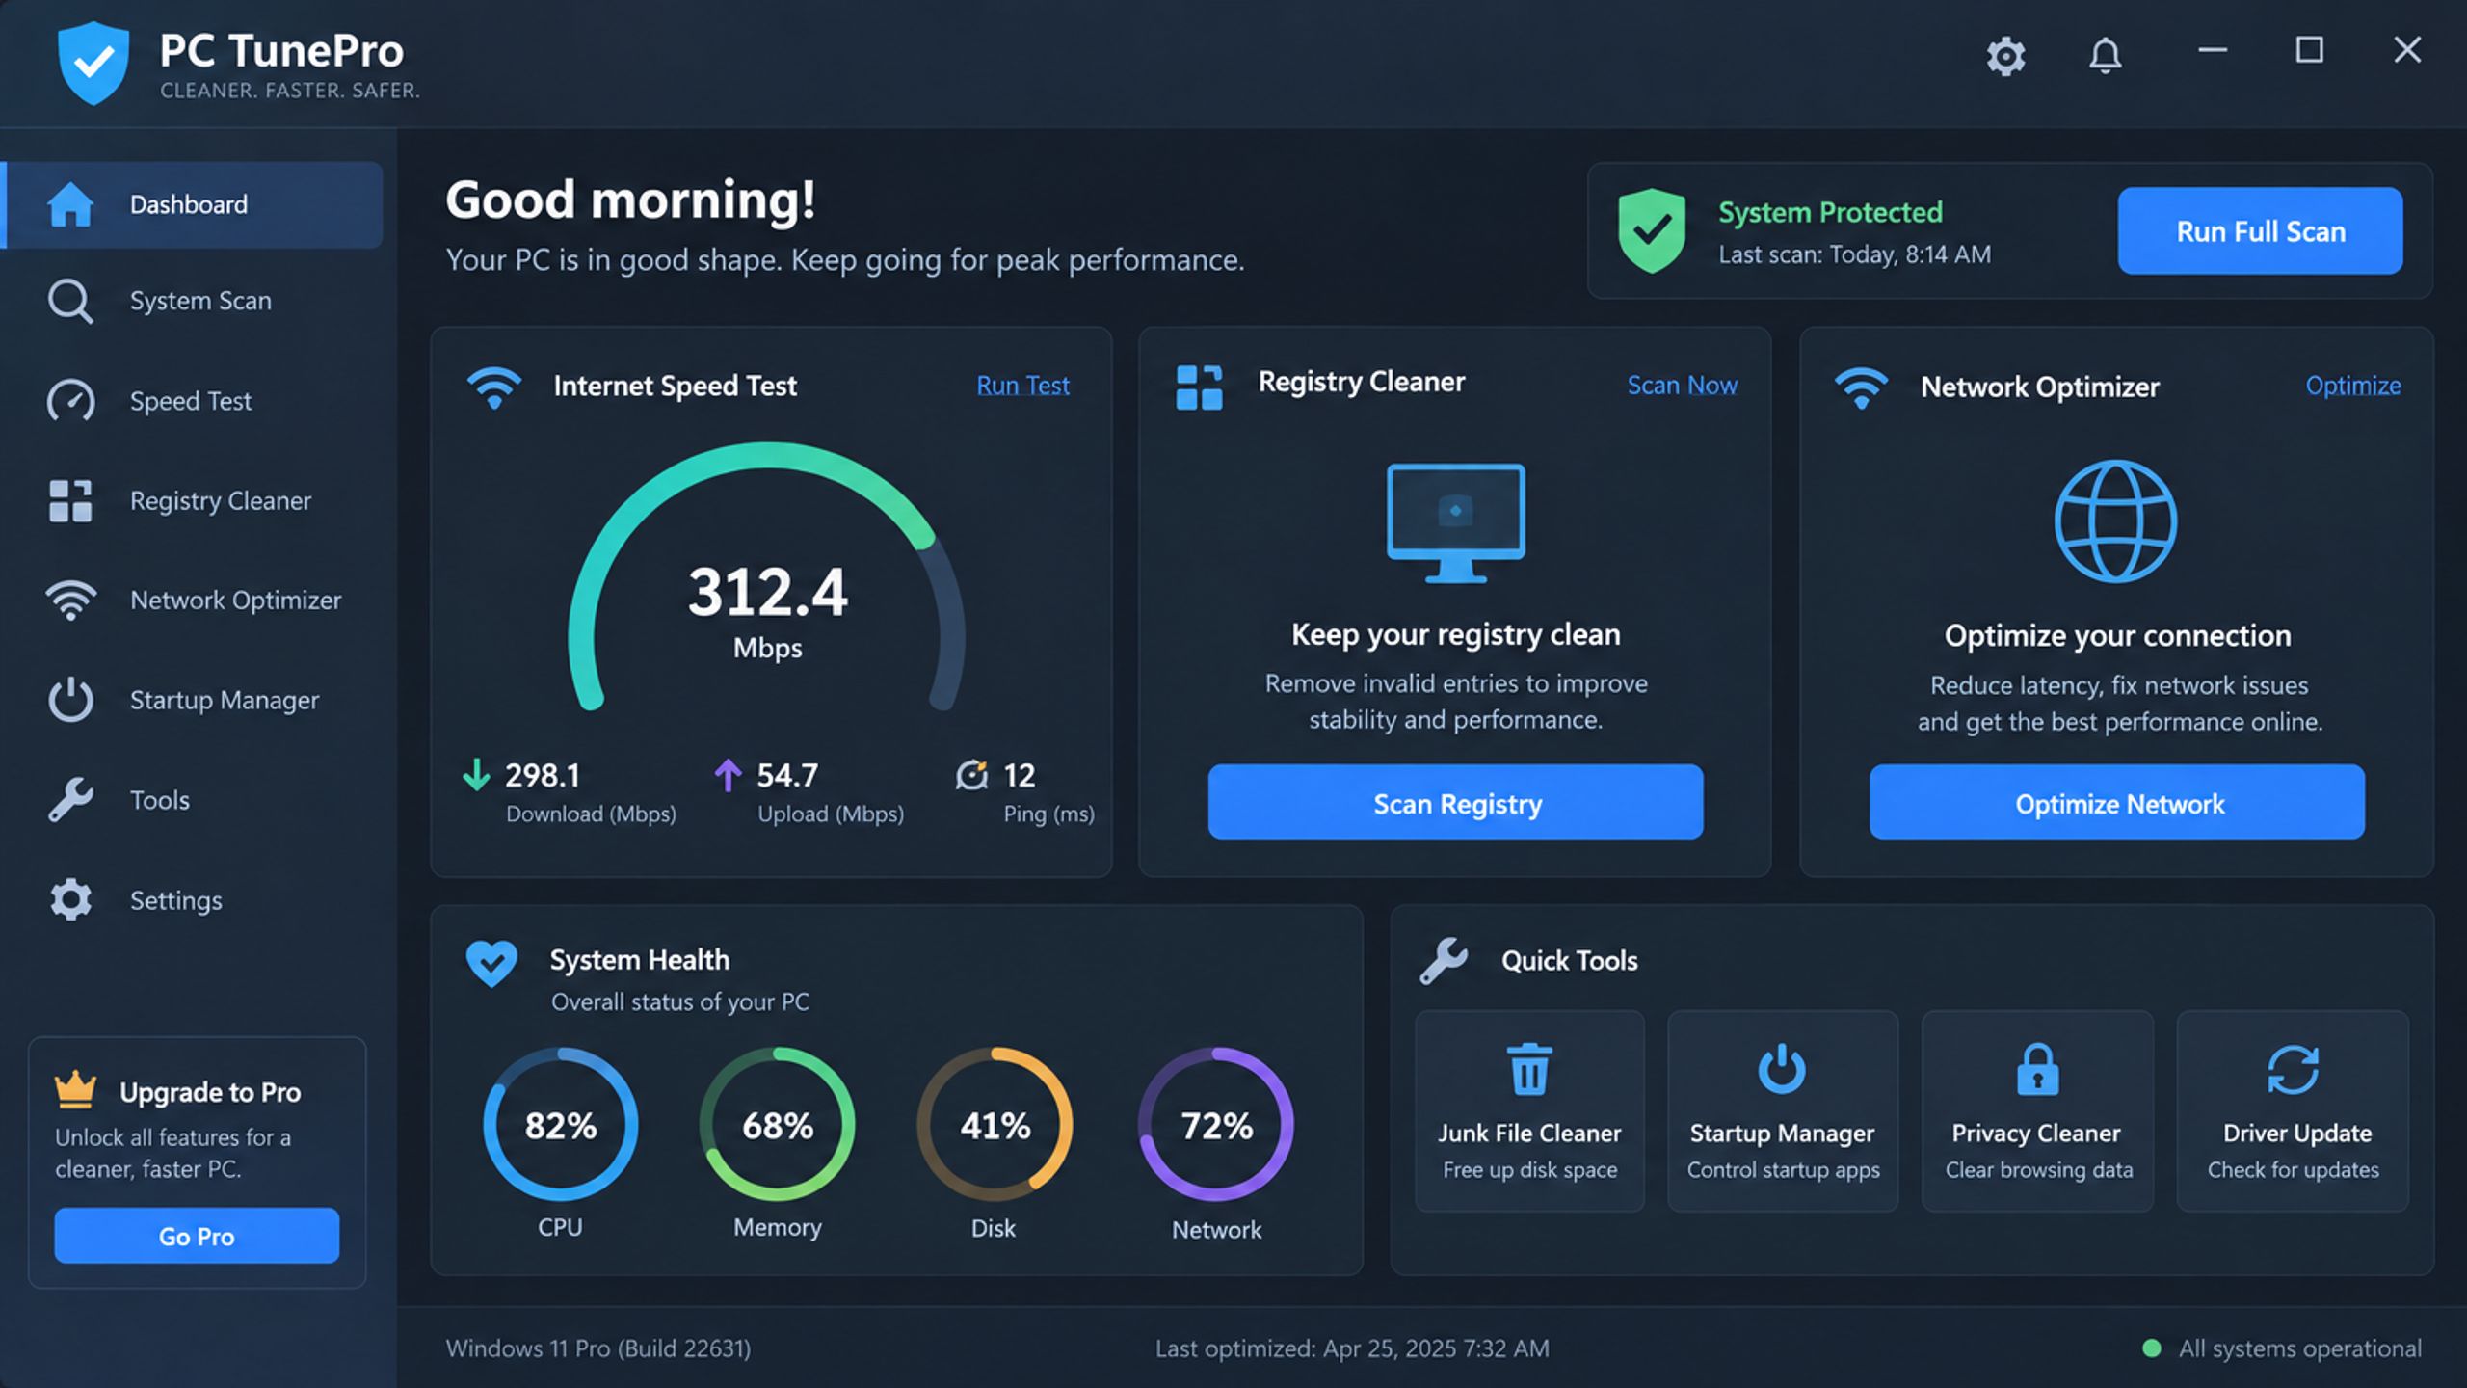Open the notifications bell
Image resolution: width=2467 pixels, height=1388 pixels.
tap(2105, 55)
